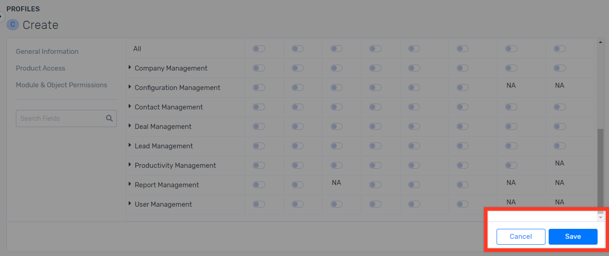Open the General Information section

click(x=47, y=52)
